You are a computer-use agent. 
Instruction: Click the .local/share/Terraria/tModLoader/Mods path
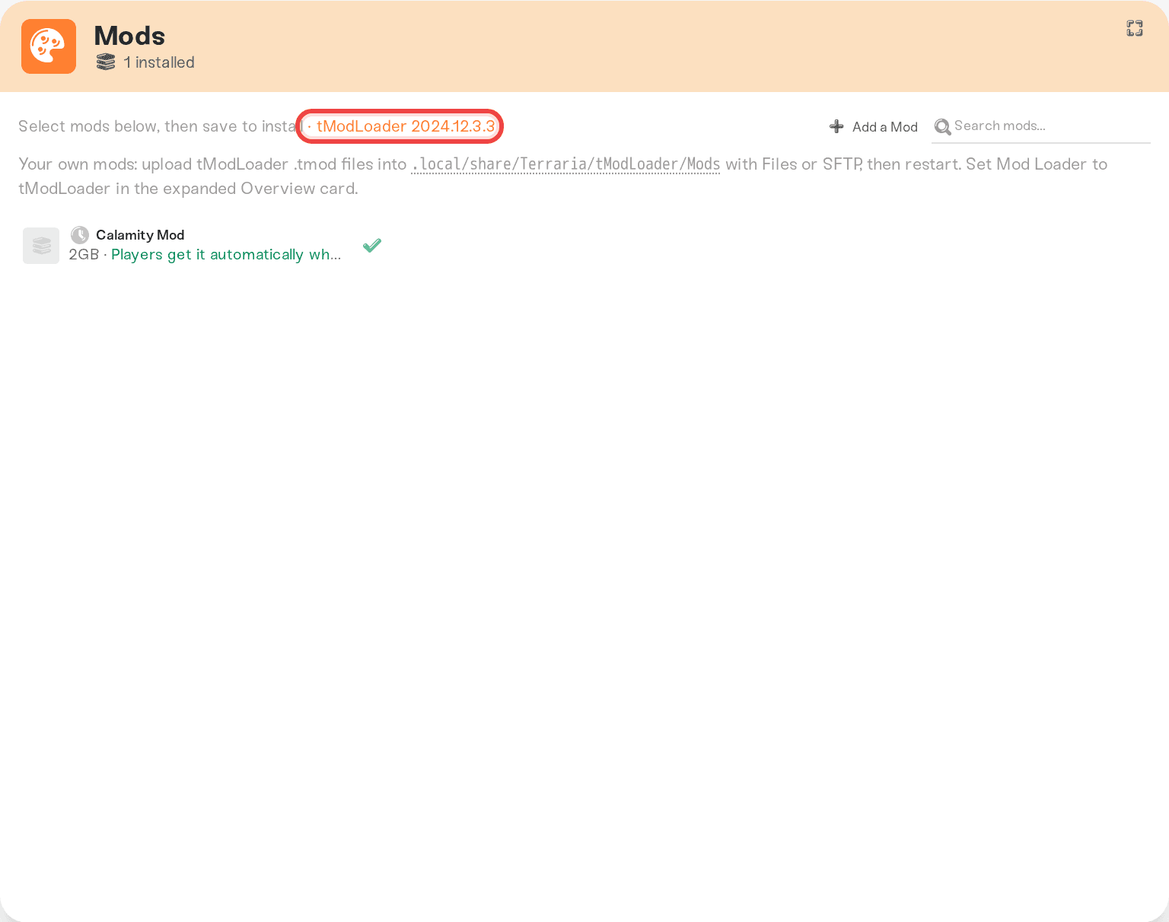(x=565, y=164)
